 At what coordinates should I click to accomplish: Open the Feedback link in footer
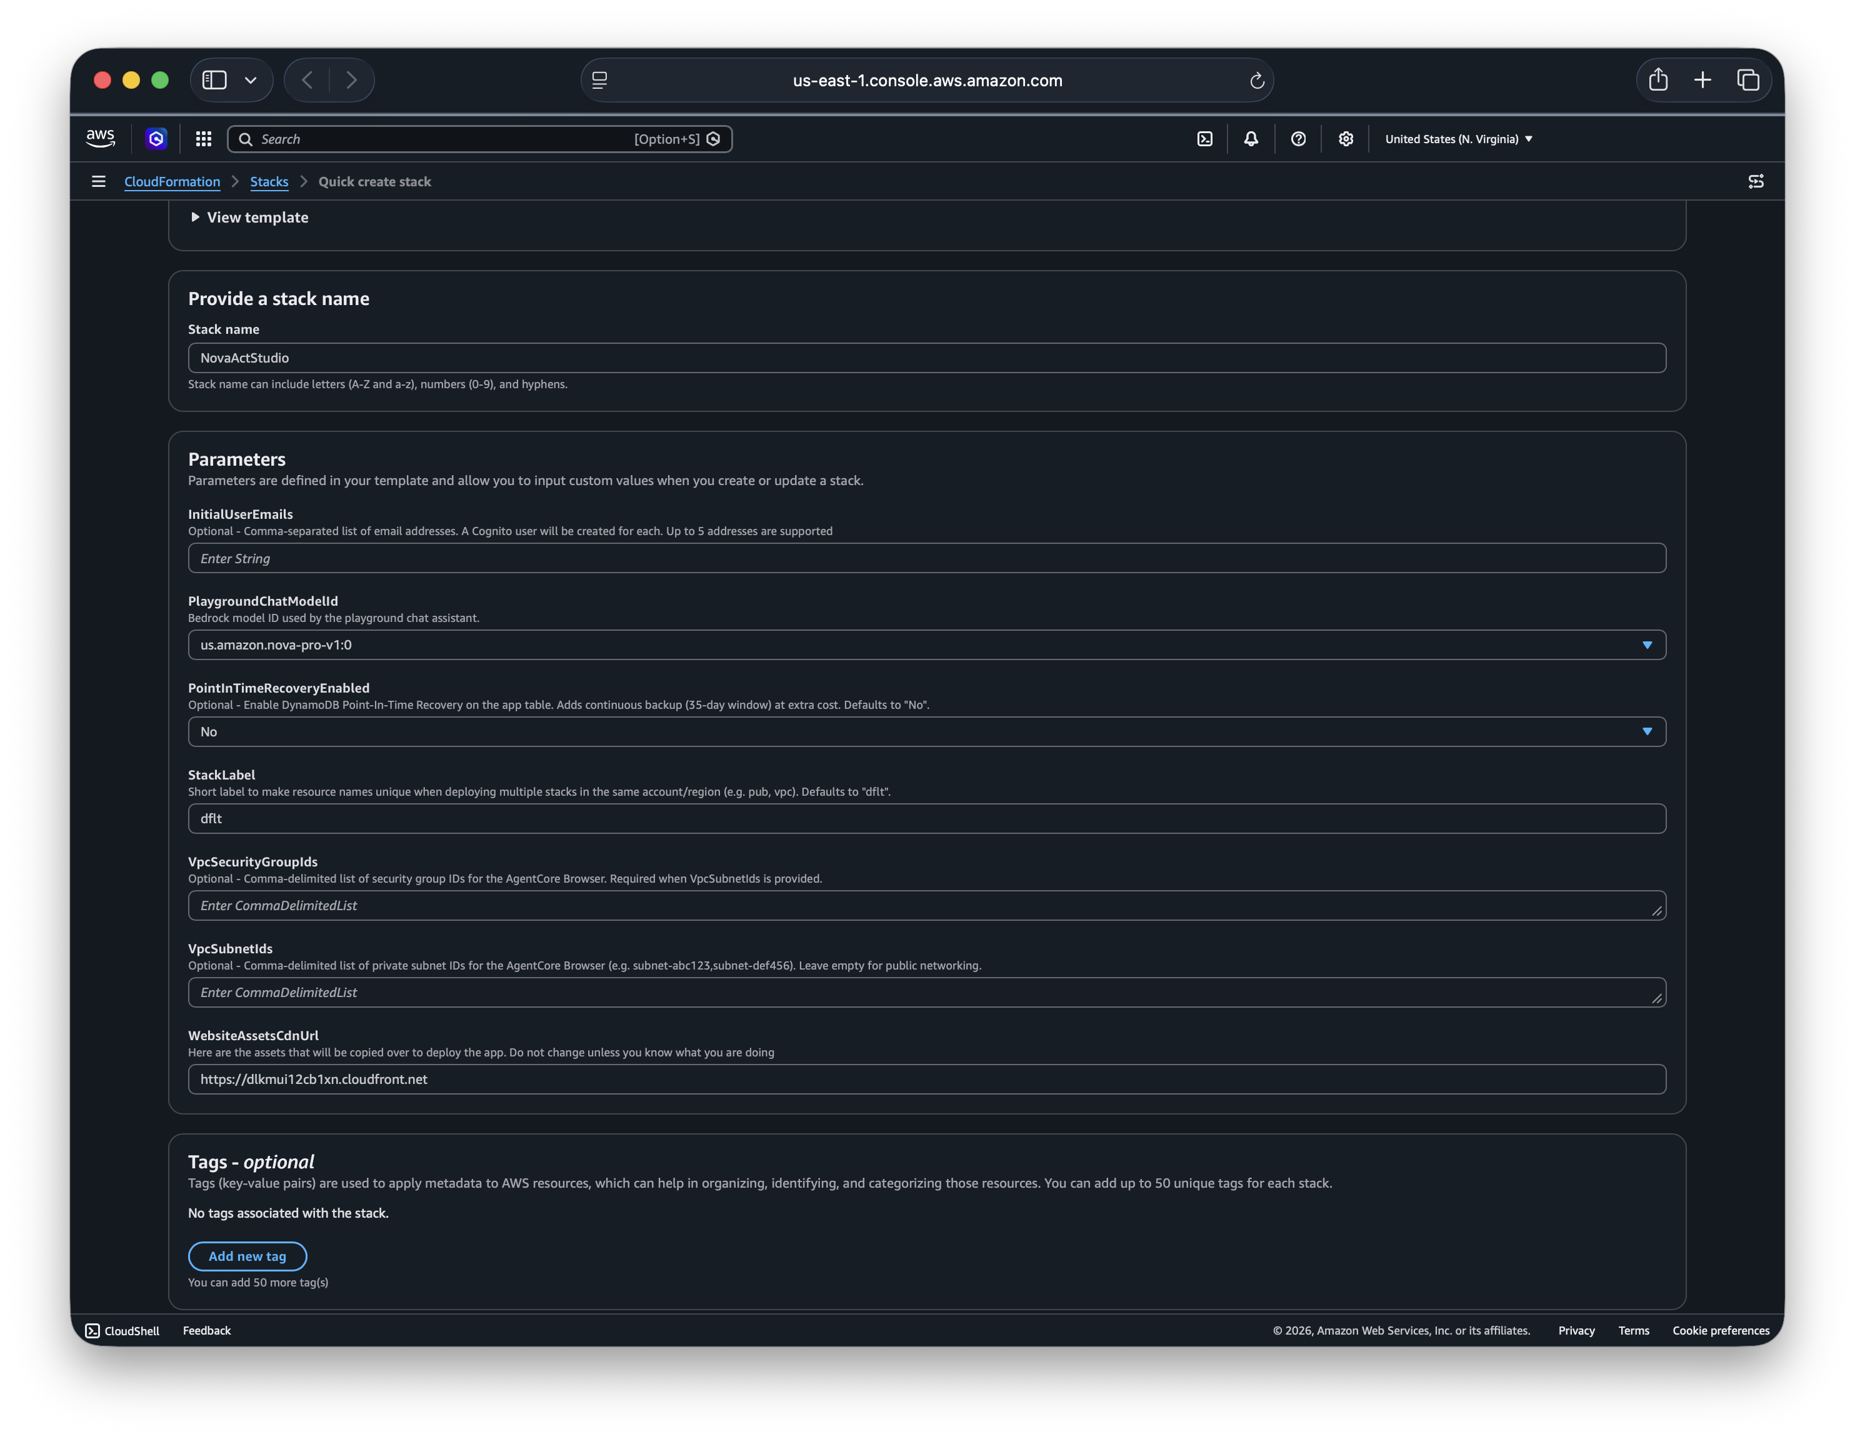tap(206, 1330)
